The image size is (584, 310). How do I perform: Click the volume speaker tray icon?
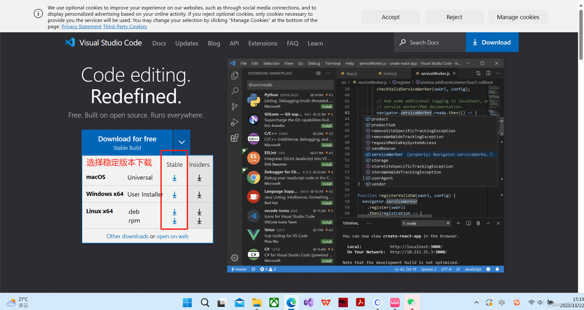point(540,302)
